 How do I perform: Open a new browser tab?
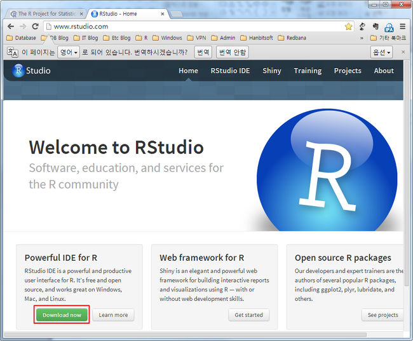176,14
